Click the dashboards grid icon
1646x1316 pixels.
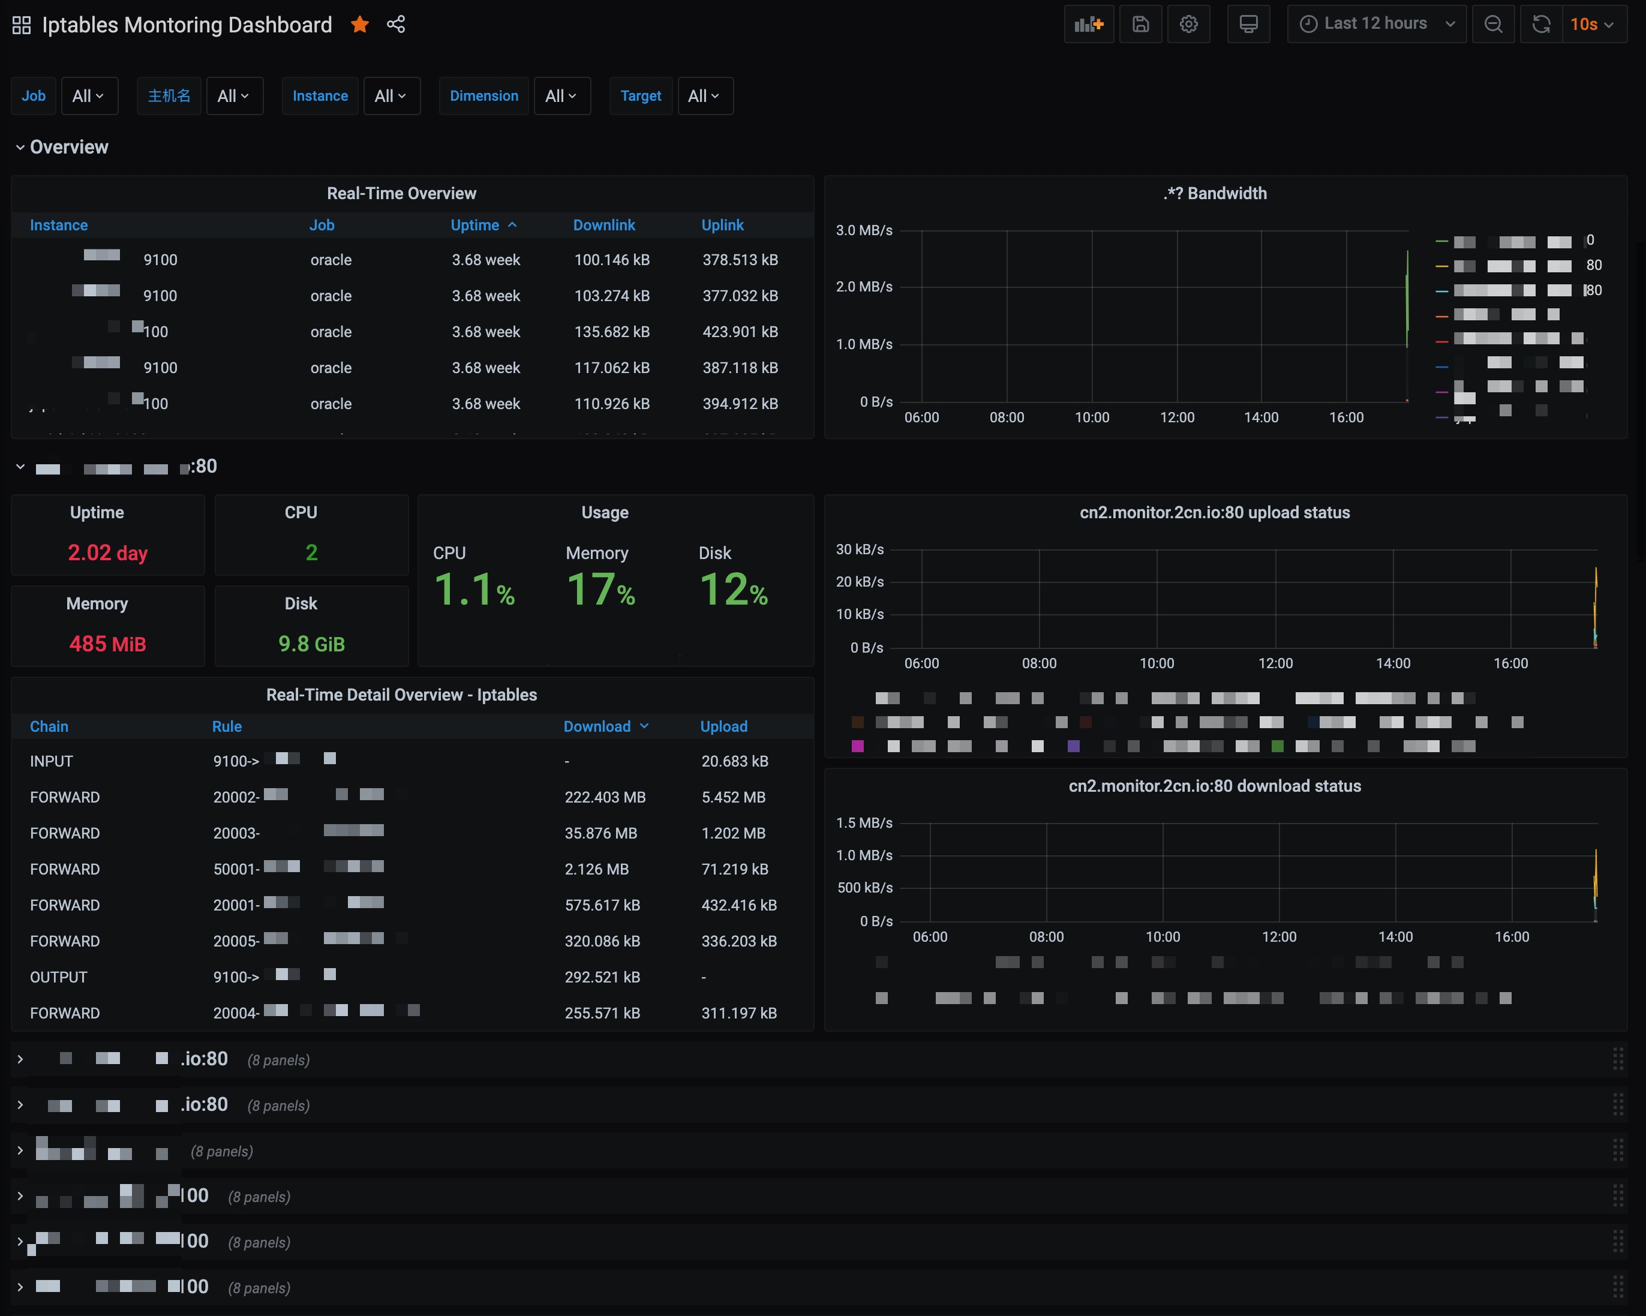(x=22, y=25)
